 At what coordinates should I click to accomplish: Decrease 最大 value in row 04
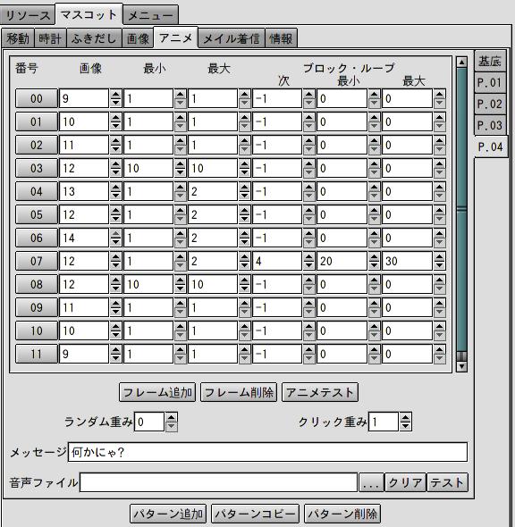[x=245, y=196]
